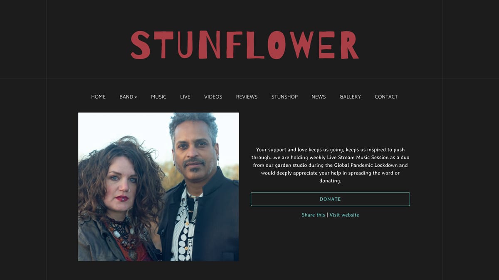This screenshot has height=280, width=499.
Task: View the REVIEWS page
Action: tap(247, 97)
